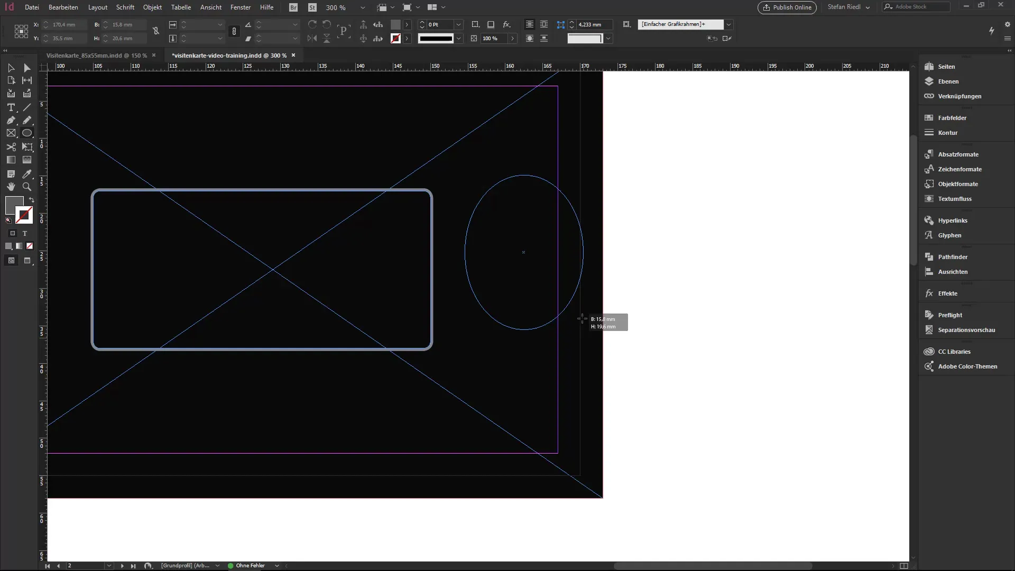Select the Gradient Feather tool
Viewport: 1015px width, 571px height.
27,160
